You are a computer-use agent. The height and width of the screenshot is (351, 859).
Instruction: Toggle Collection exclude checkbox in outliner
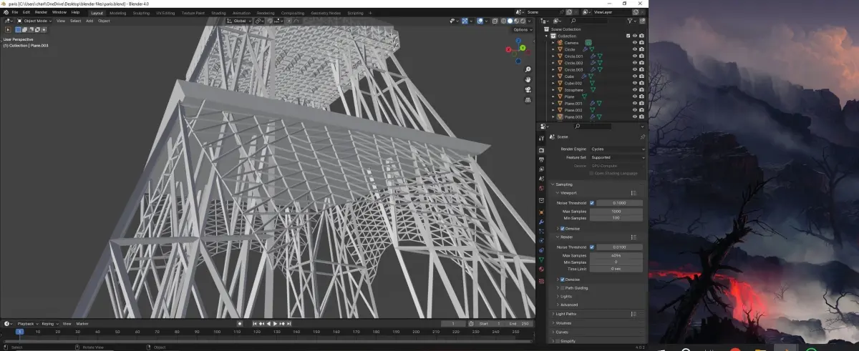pos(628,36)
